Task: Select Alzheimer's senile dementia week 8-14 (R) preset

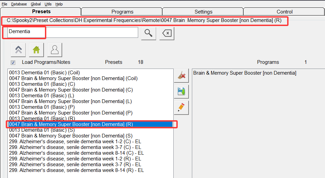Action: 76,170
